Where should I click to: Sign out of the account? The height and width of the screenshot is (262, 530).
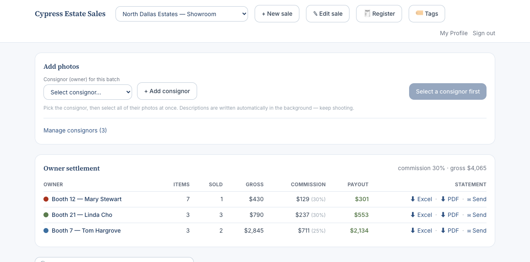(x=484, y=33)
